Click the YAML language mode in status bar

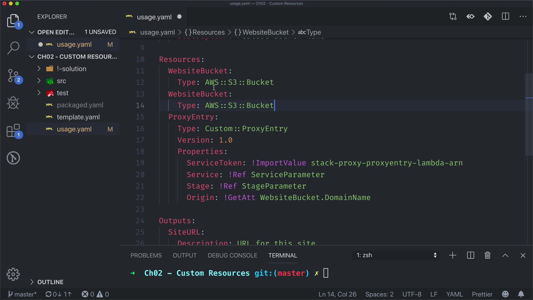[x=454, y=294]
